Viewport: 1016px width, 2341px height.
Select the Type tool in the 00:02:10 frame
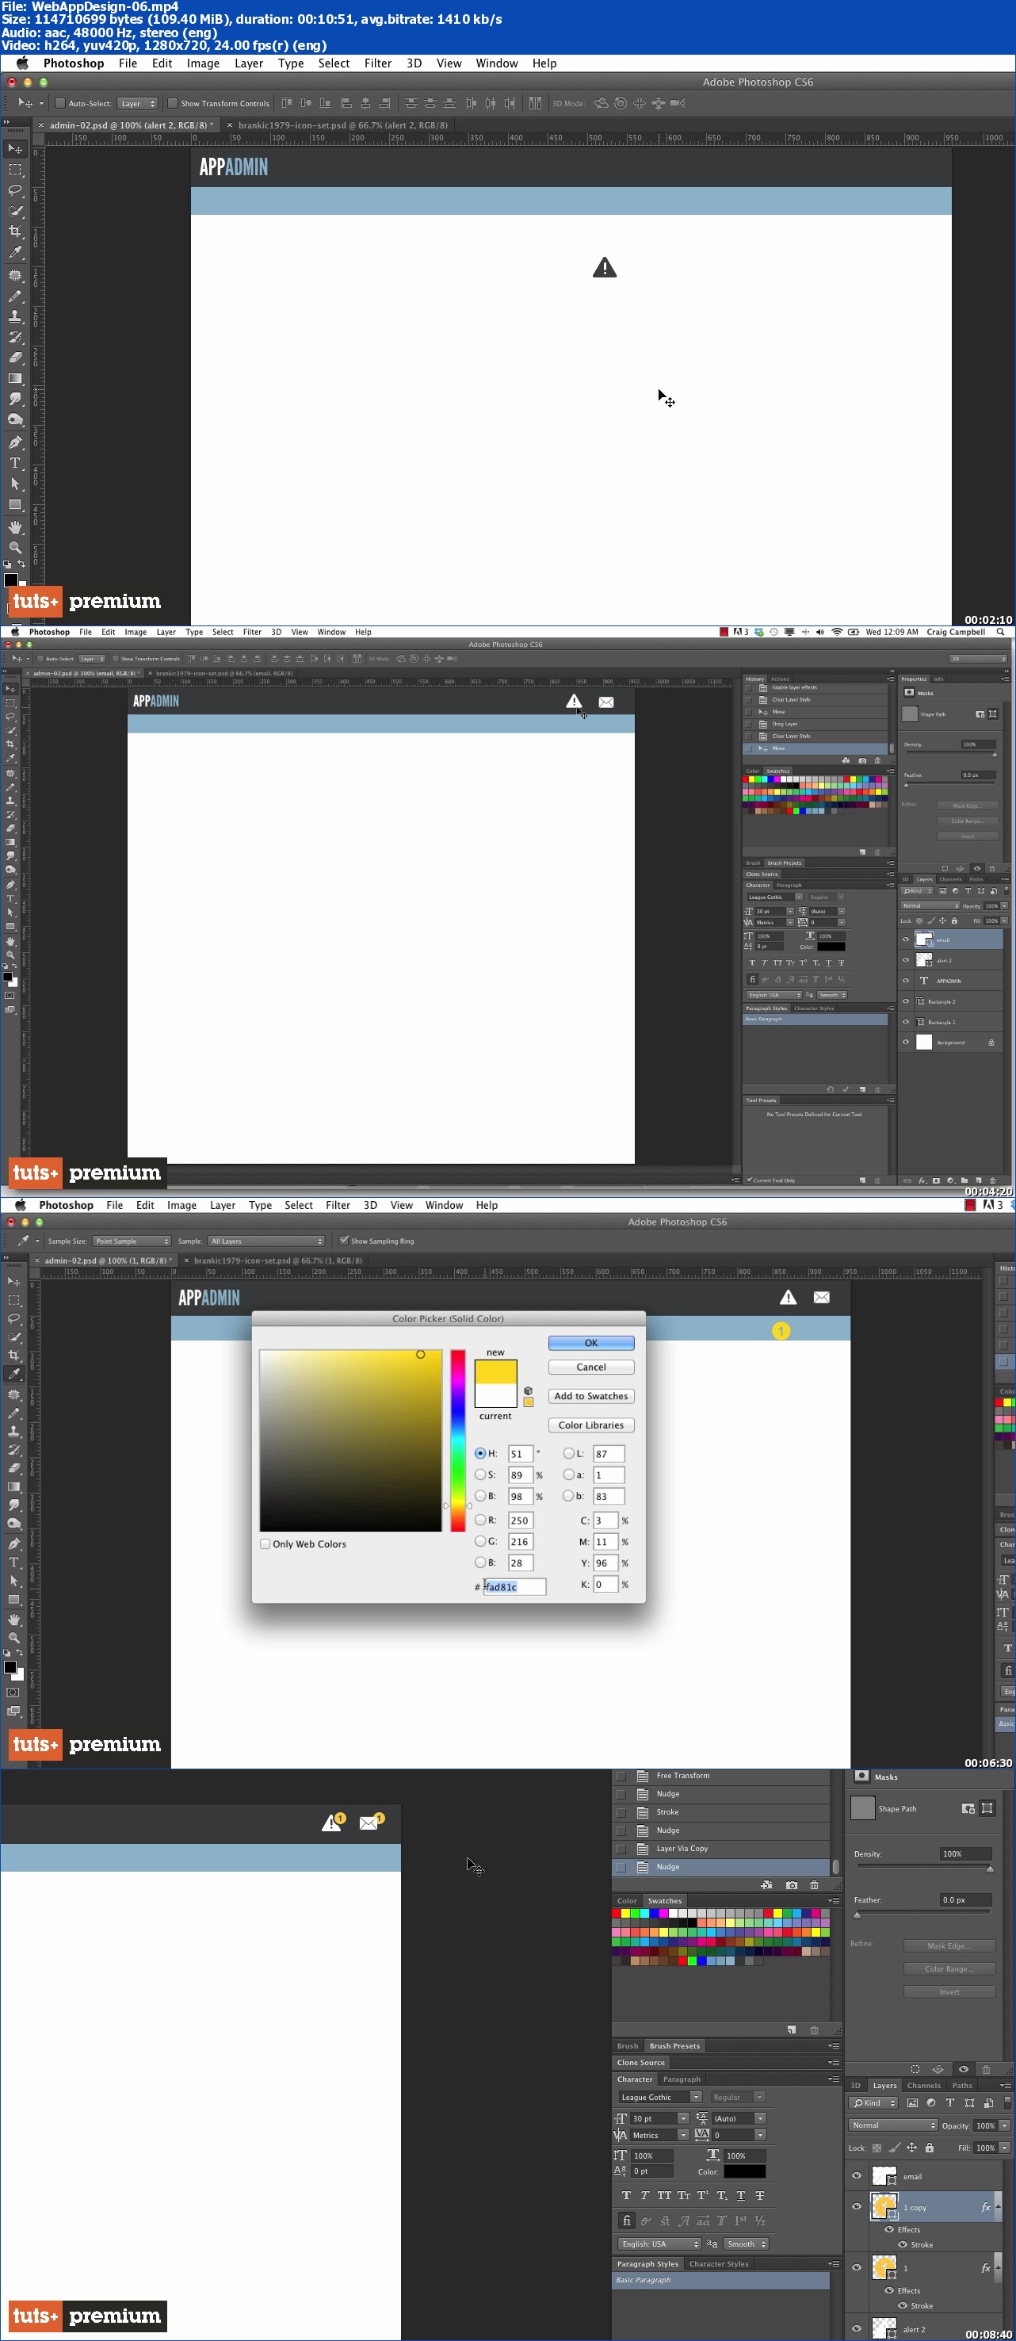(14, 464)
